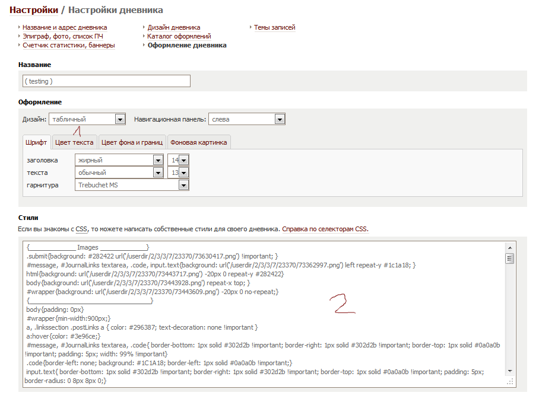The image size is (539, 402).
Task: Click the Дизайн: label
Action: point(34,119)
